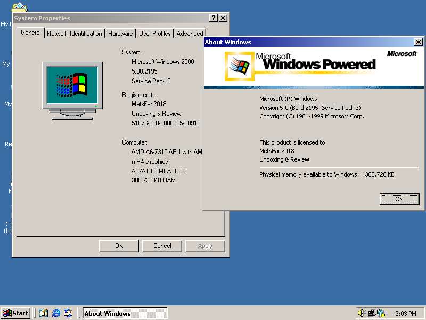Viewport: 426px width, 320px height.
Task: Switch to the Network Identification tab
Action: 74,34
